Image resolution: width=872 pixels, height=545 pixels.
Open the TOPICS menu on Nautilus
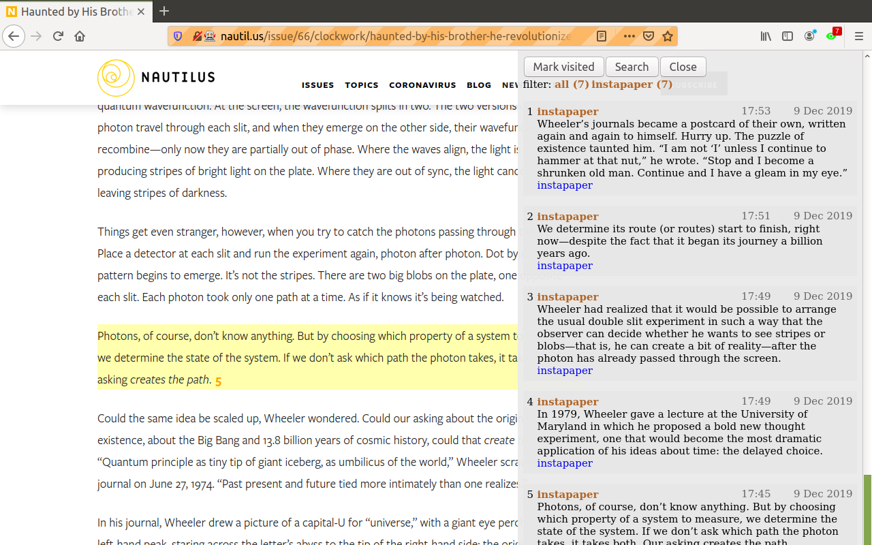pyautogui.click(x=361, y=85)
